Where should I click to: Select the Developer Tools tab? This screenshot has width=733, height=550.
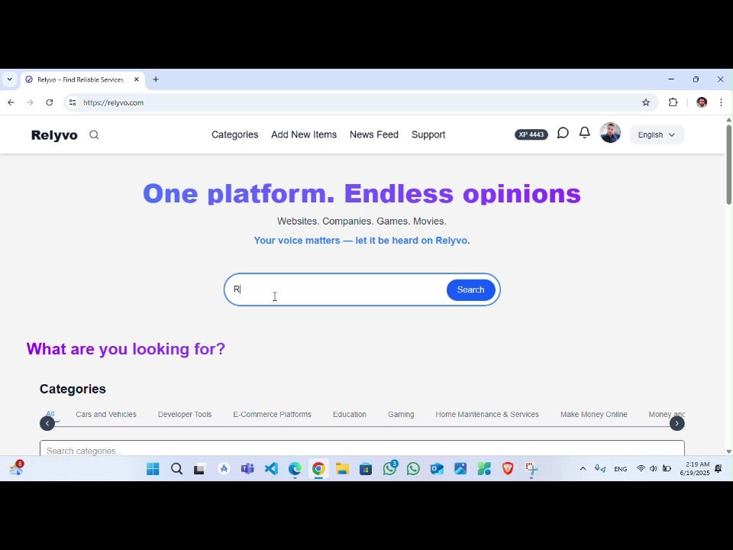click(x=185, y=414)
